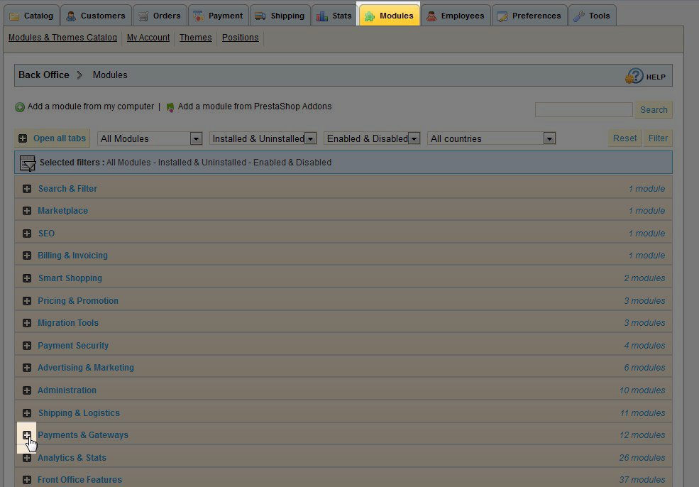Click the module search input field
Image resolution: width=699 pixels, height=487 pixels.
pyautogui.click(x=583, y=110)
